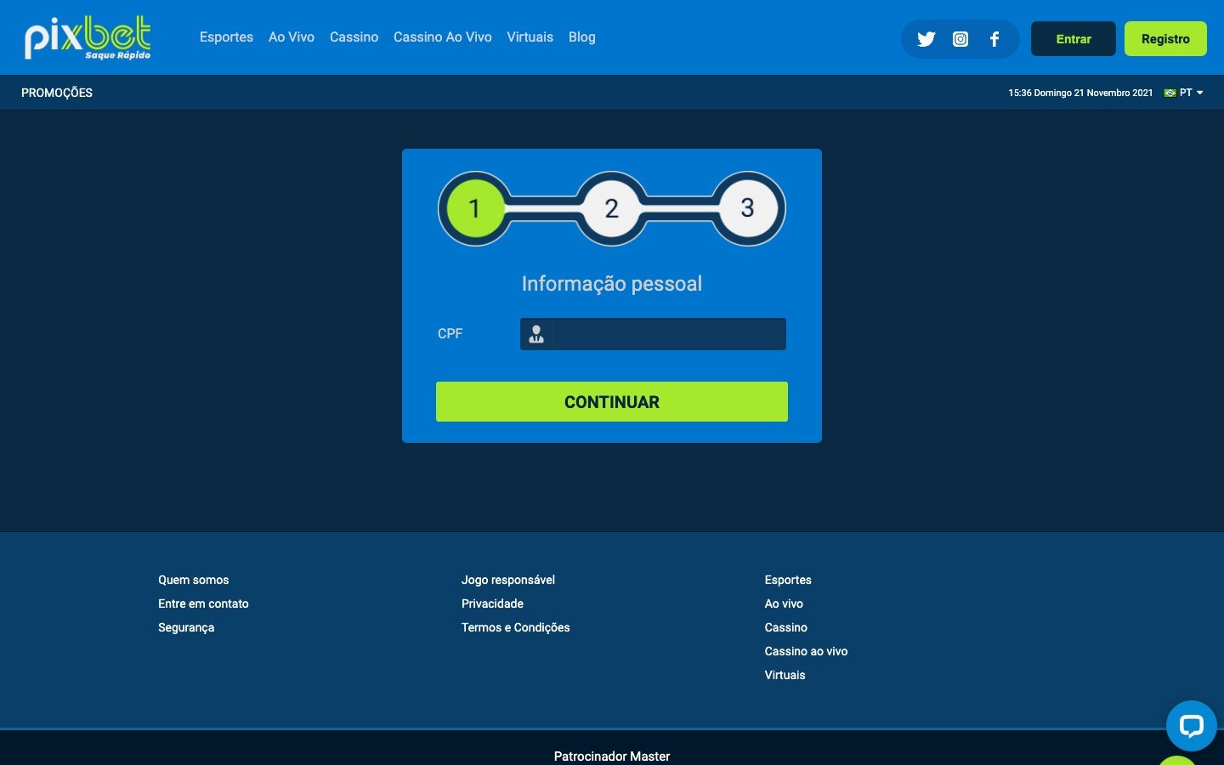The width and height of the screenshot is (1224, 765).
Task: Click the CPF field label
Action: point(450,334)
